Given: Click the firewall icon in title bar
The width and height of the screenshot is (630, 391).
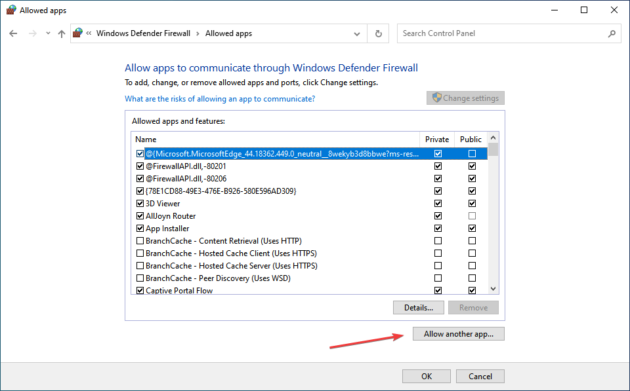Looking at the screenshot, I should 10,10.
